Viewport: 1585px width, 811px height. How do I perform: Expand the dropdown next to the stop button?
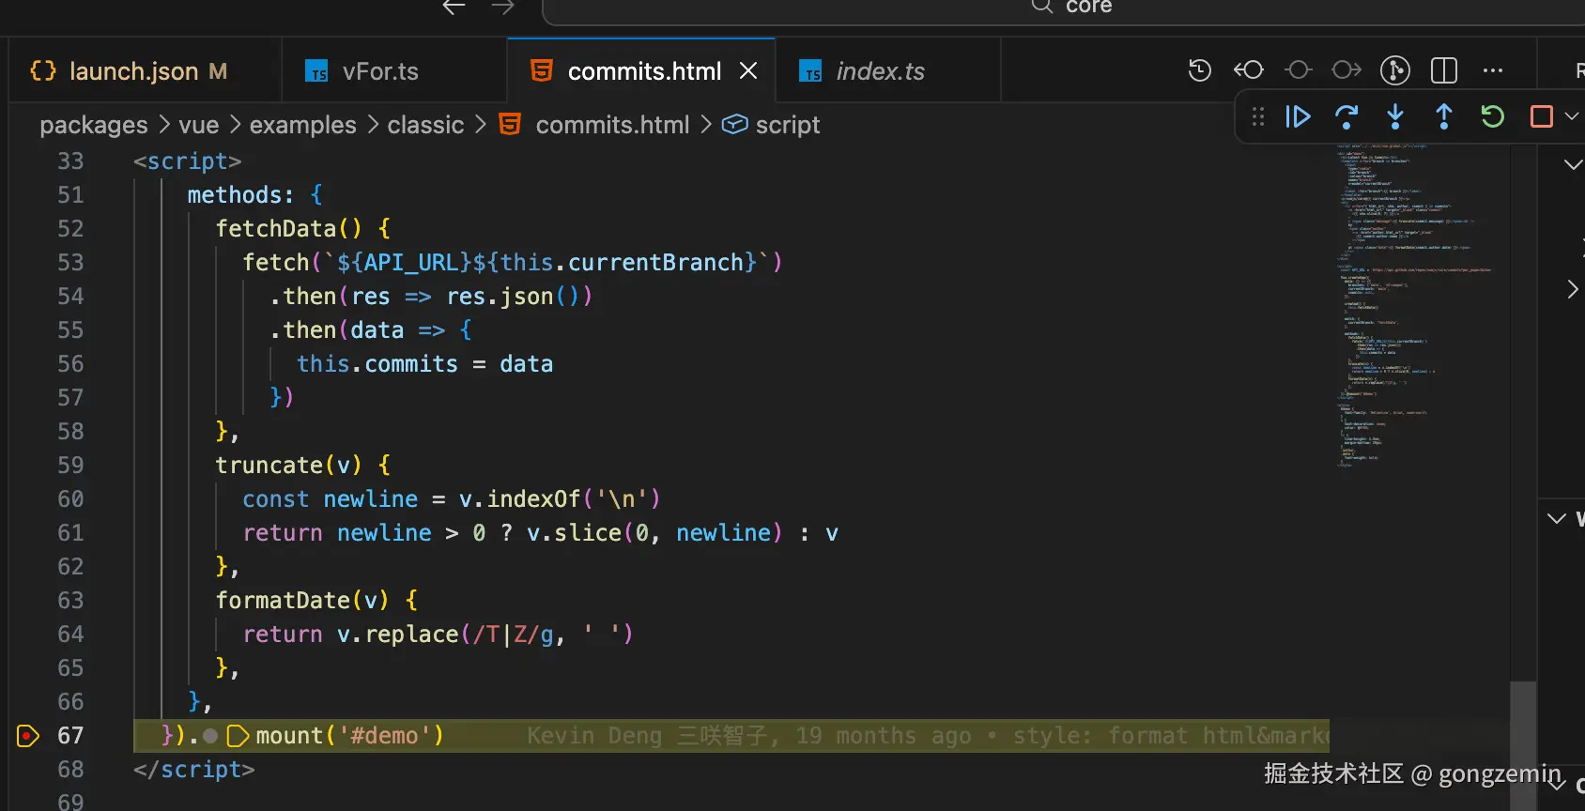click(1572, 117)
